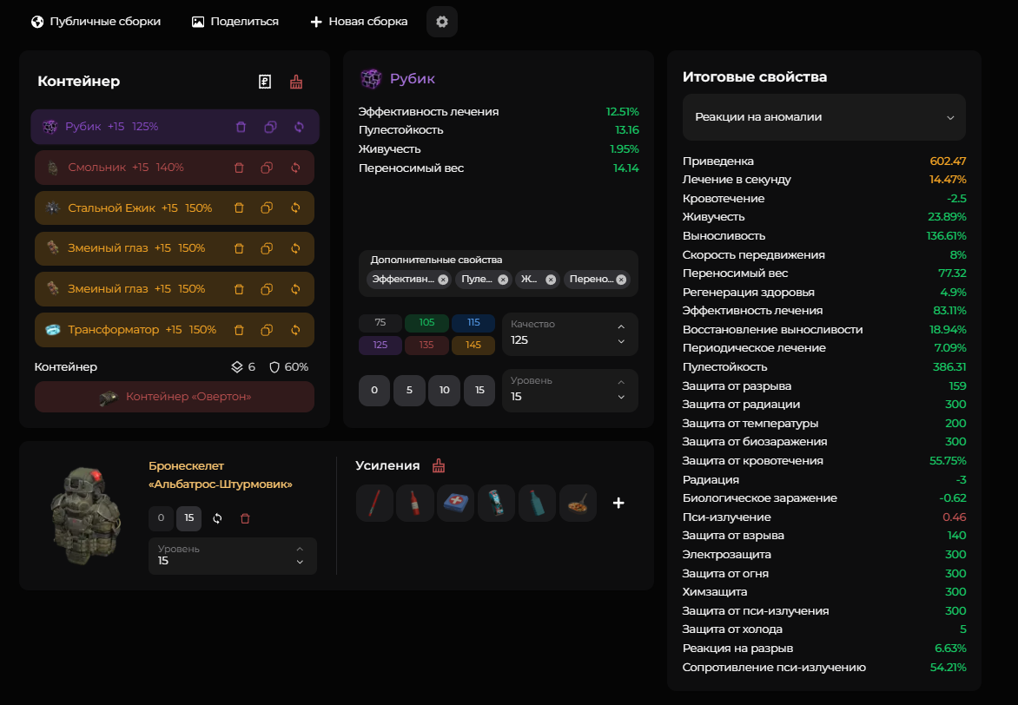
Task: Select the Стальной Ежик artifact row
Action: click(175, 208)
